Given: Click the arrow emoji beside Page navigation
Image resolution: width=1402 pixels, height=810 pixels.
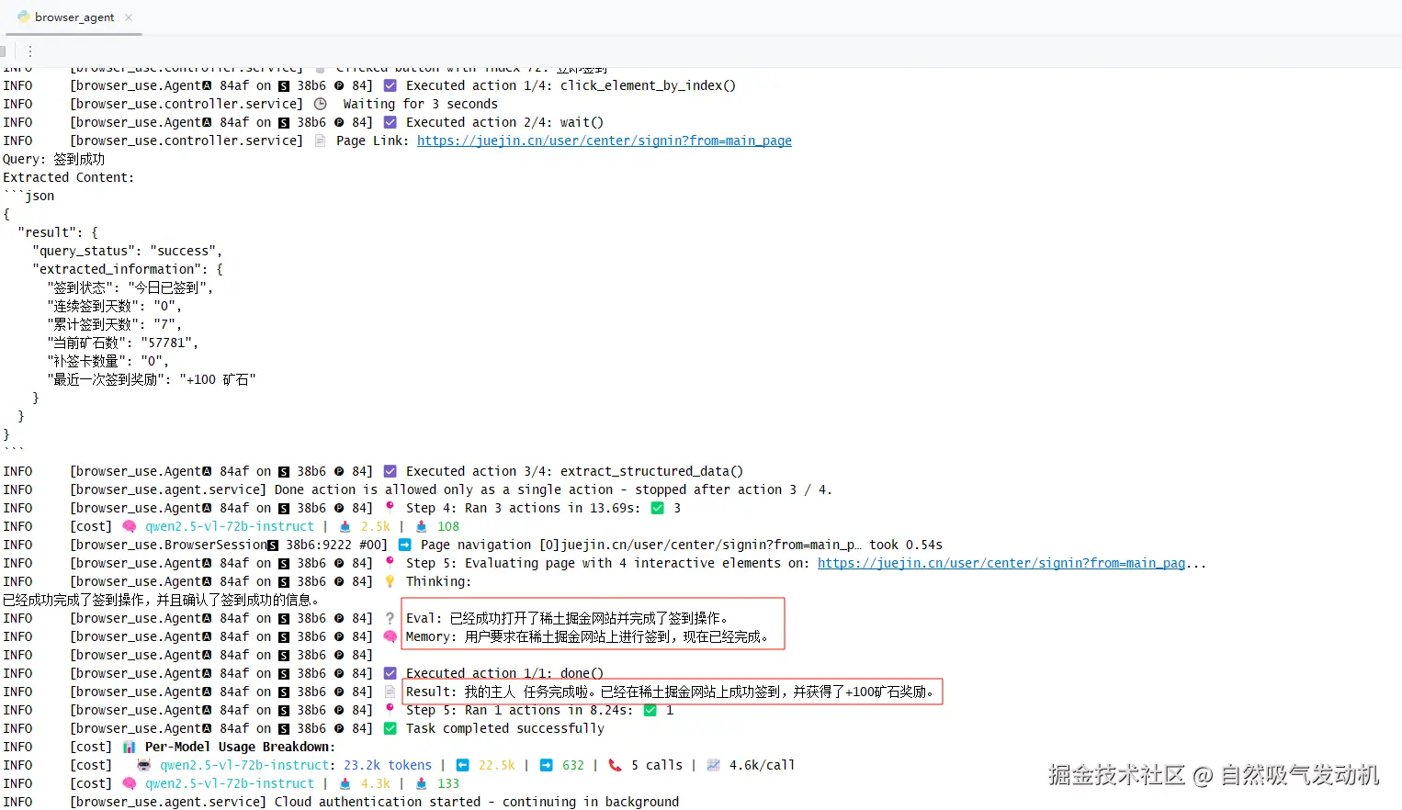Looking at the screenshot, I should 404,545.
